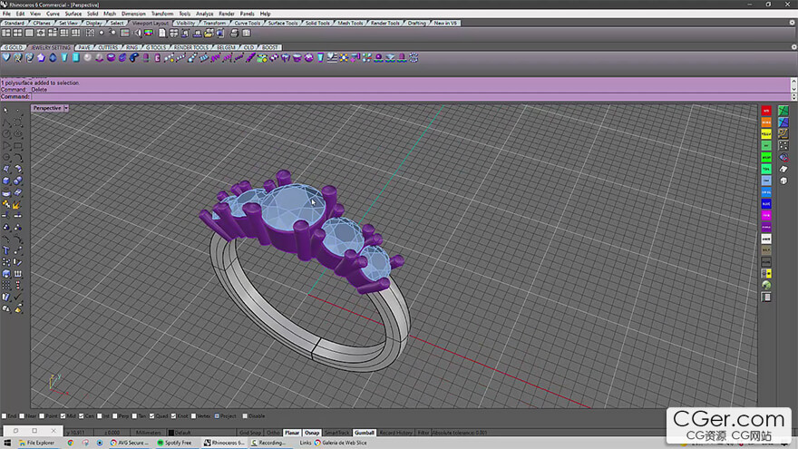798x449 pixels.
Task: Click the open folder icon in the toolbar
Action: click(209, 33)
